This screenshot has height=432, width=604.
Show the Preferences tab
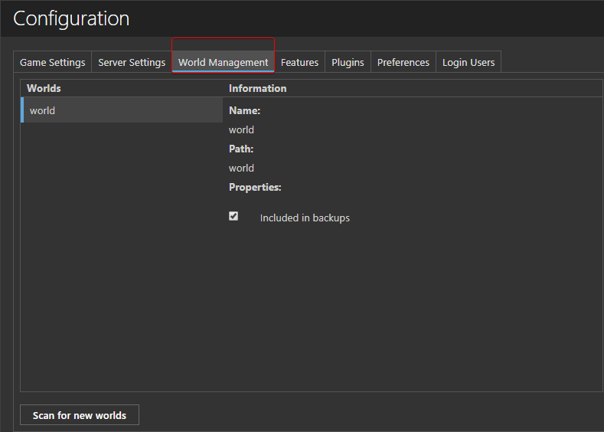click(x=403, y=62)
